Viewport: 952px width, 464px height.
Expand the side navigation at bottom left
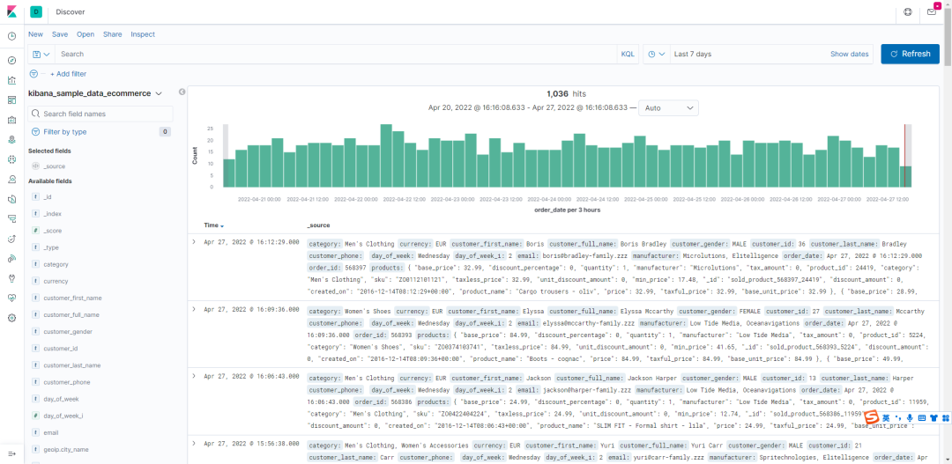pos(11,453)
